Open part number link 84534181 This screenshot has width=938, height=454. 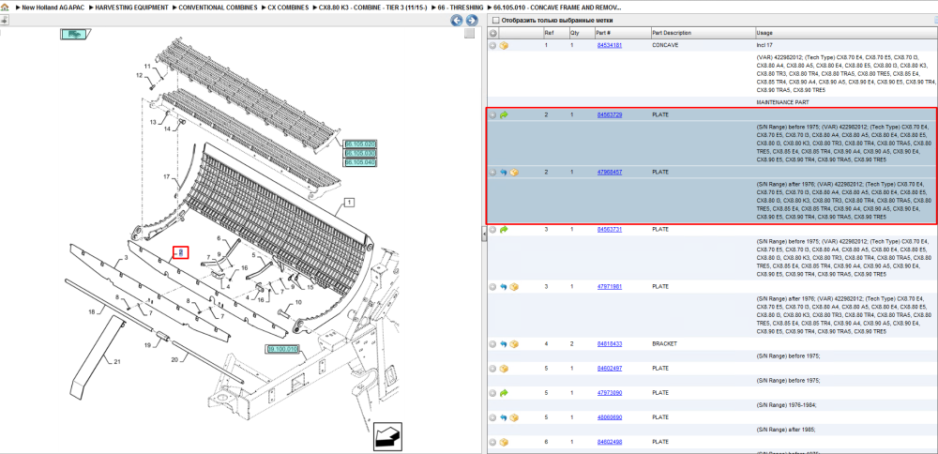[609, 45]
